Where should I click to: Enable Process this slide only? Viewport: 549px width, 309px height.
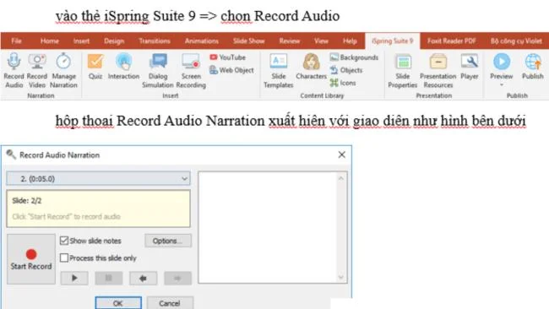click(63, 257)
